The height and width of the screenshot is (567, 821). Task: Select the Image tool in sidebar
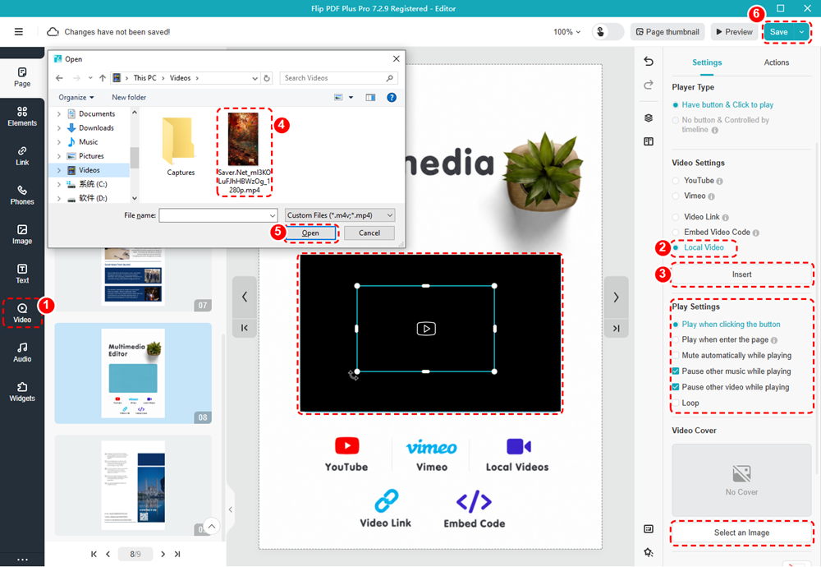point(22,234)
